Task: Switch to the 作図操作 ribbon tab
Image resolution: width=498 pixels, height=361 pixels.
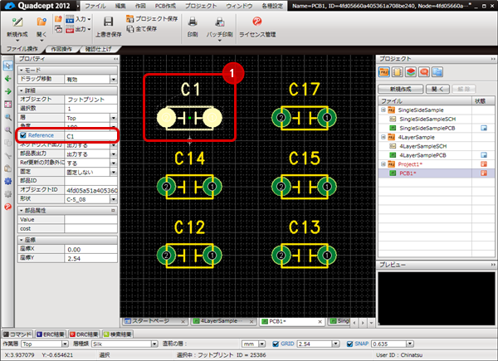Action: (61, 49)
